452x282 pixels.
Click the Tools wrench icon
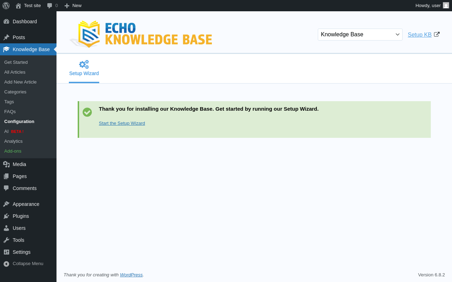coord(6,240)
